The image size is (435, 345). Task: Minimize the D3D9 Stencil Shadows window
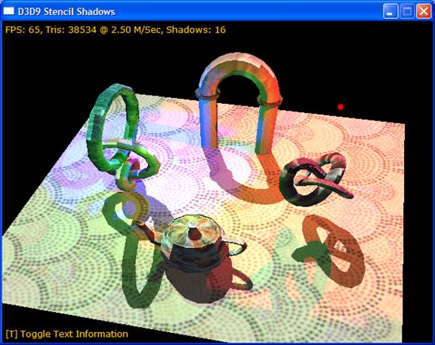390,11
